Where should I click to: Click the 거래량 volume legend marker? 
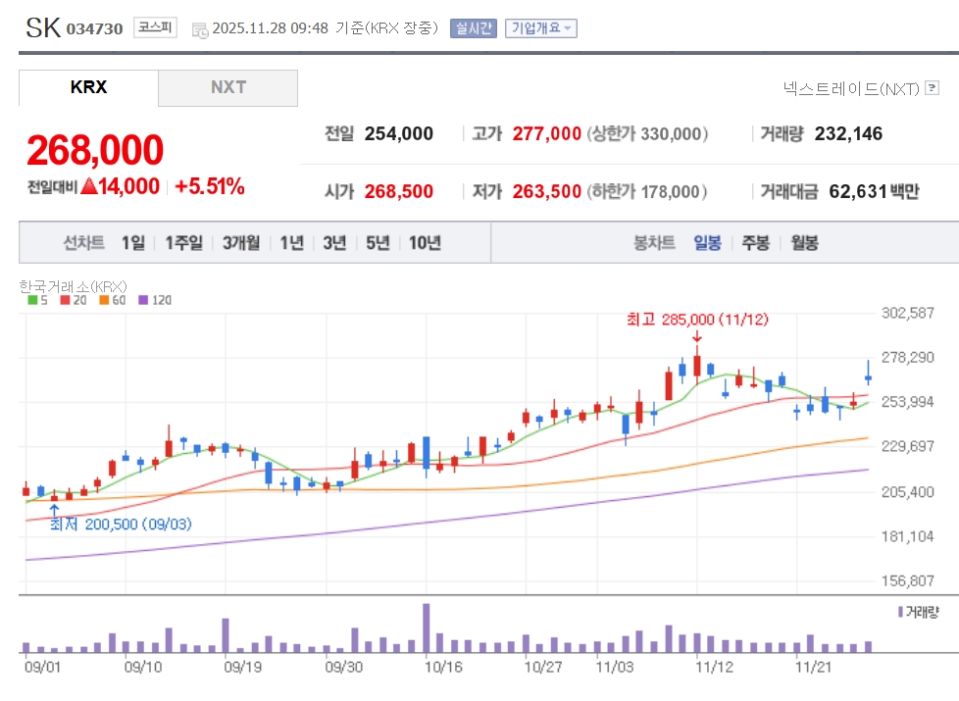(x=901, y=612)
